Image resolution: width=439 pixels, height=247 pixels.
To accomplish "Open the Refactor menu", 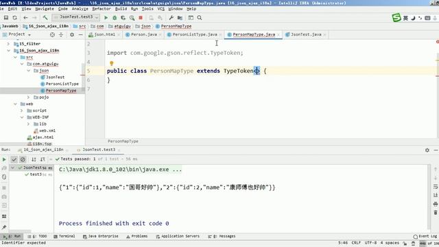I will 102,9.
